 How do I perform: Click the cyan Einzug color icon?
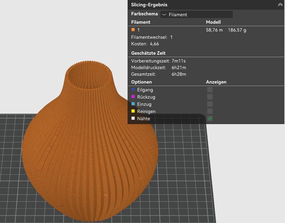coord(133,104)
